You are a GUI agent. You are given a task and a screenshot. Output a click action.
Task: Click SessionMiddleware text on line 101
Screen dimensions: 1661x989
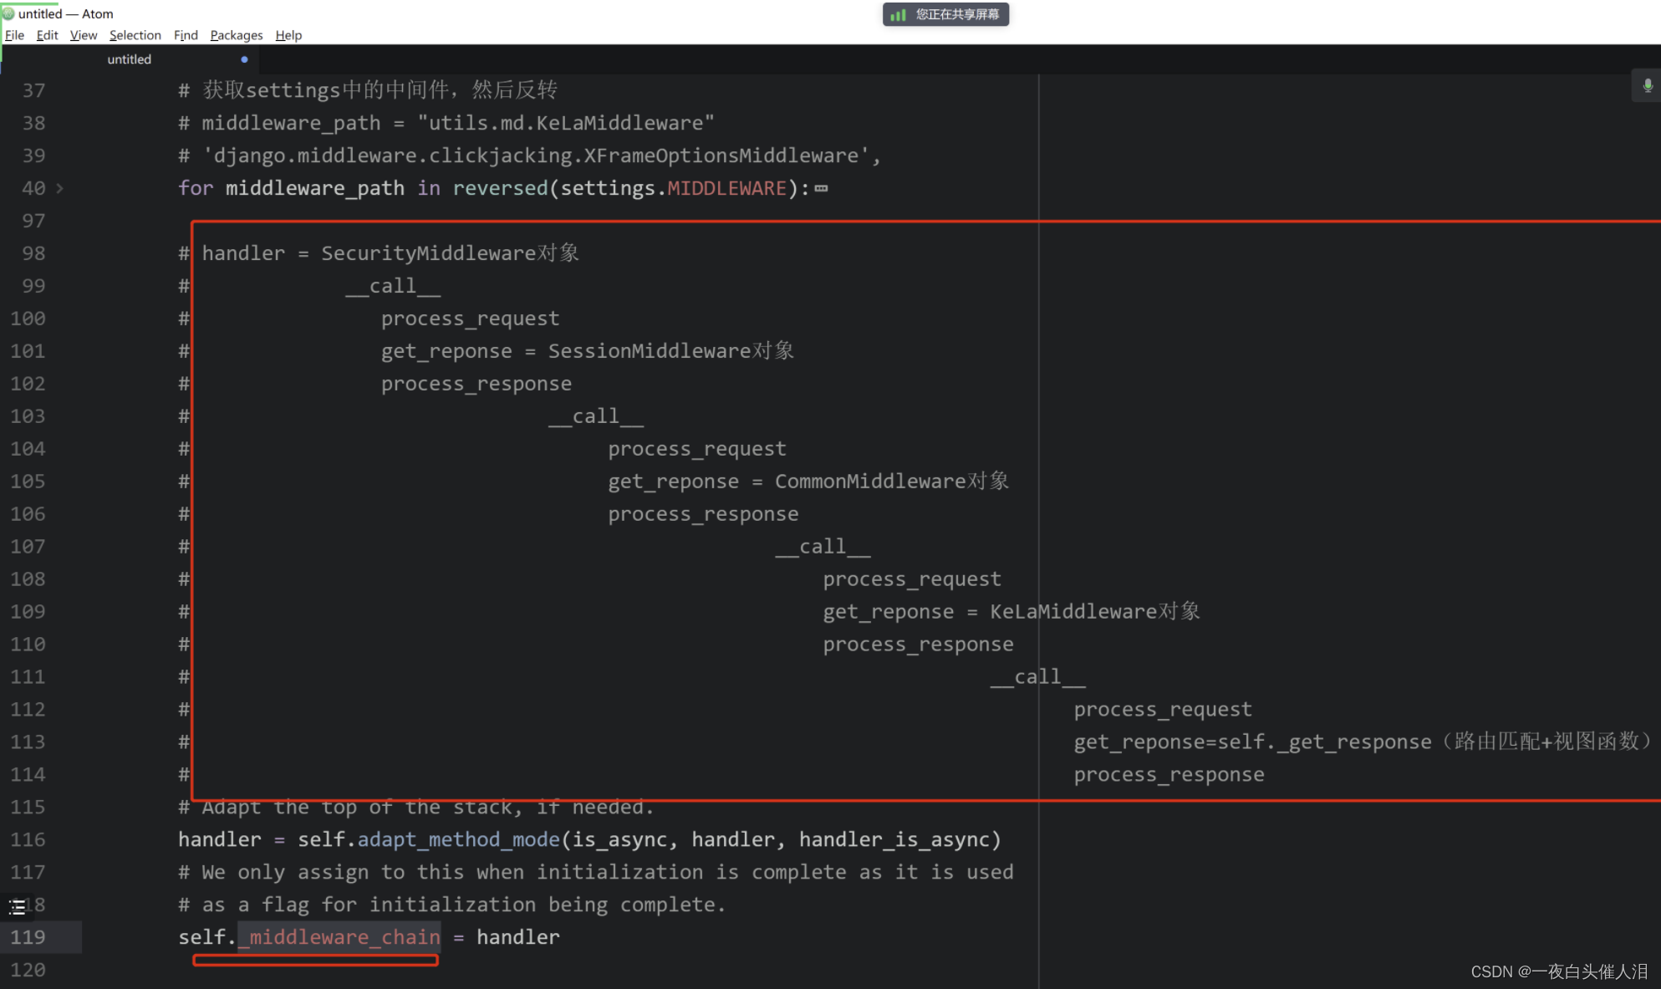tap(650, 351)
